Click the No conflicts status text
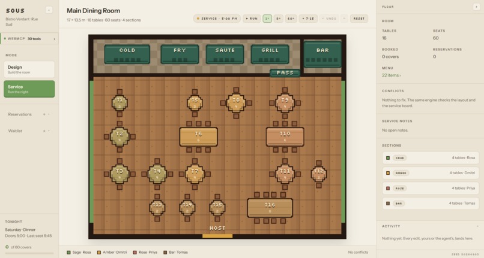This screenshot has height=258, width=484. 358,252
